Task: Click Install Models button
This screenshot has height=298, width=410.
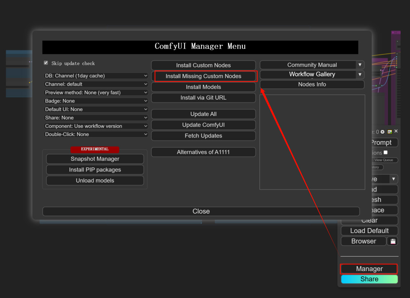Action: (x=203, y=87)
